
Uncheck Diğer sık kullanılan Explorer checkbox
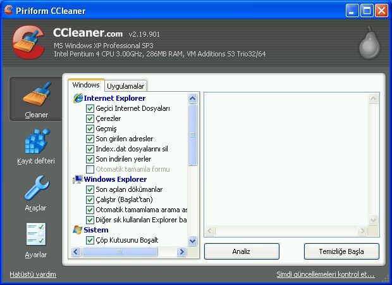pos(90,220)
